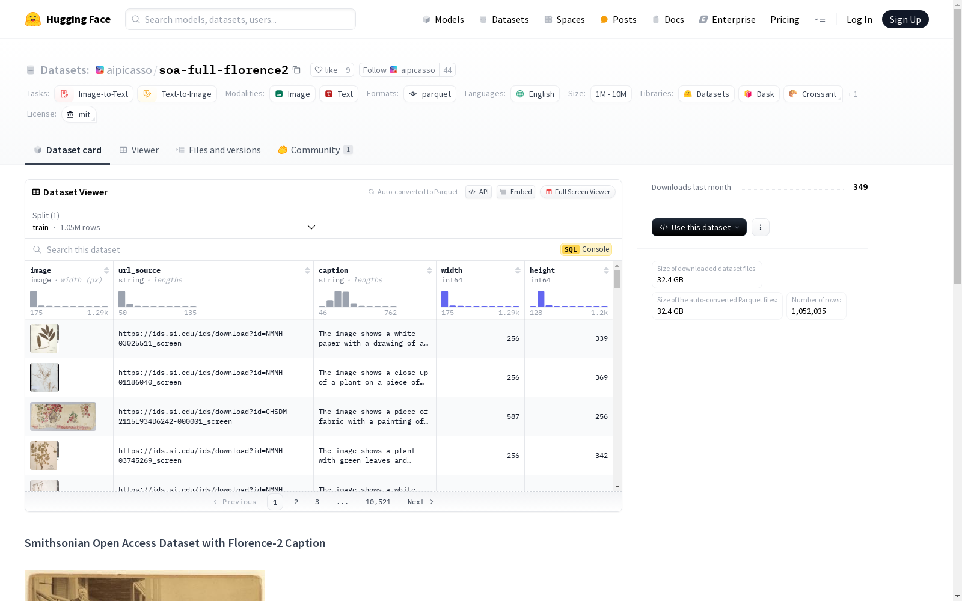
Task: Click the follower count 44
Action: click(x=447, y=70)
